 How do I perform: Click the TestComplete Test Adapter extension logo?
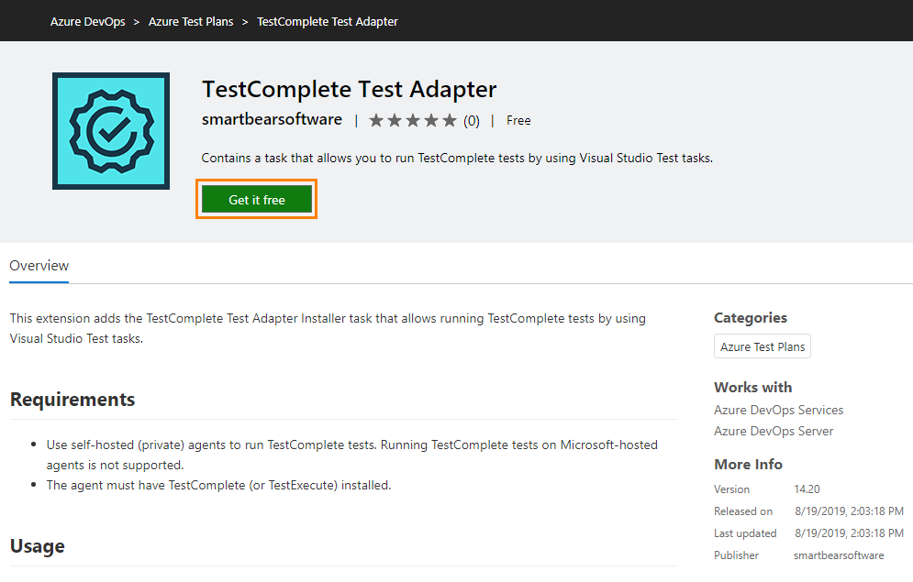tap(110, 130)
